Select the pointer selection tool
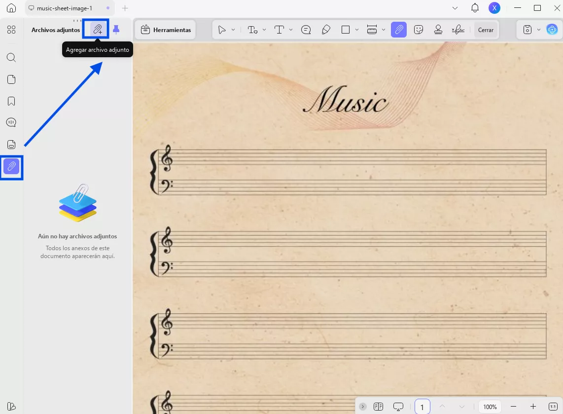563x414 pixels. pos(222,30)
